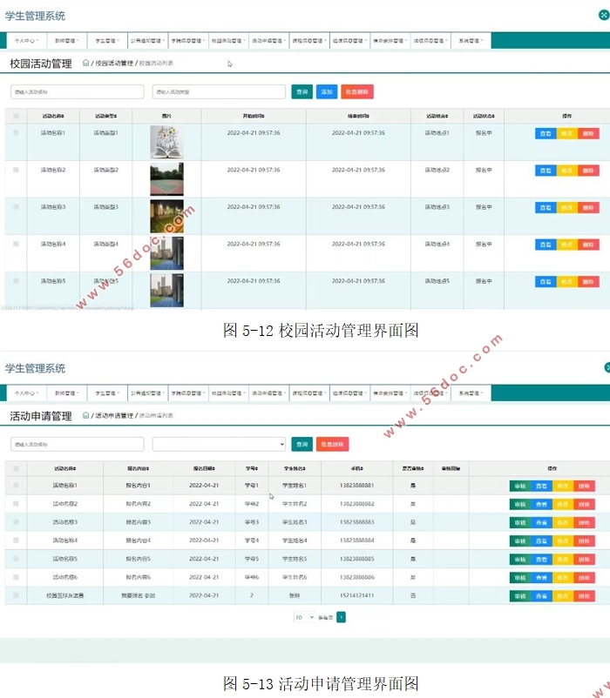Viewport: 610px width, 698px height.
Task: Click the blue 添加 button
Action: (327, 91)
